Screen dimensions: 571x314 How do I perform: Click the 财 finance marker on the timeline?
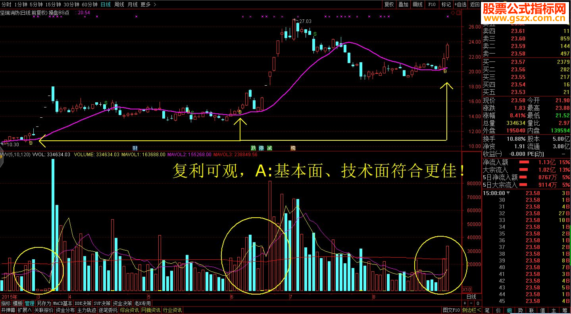135,148
